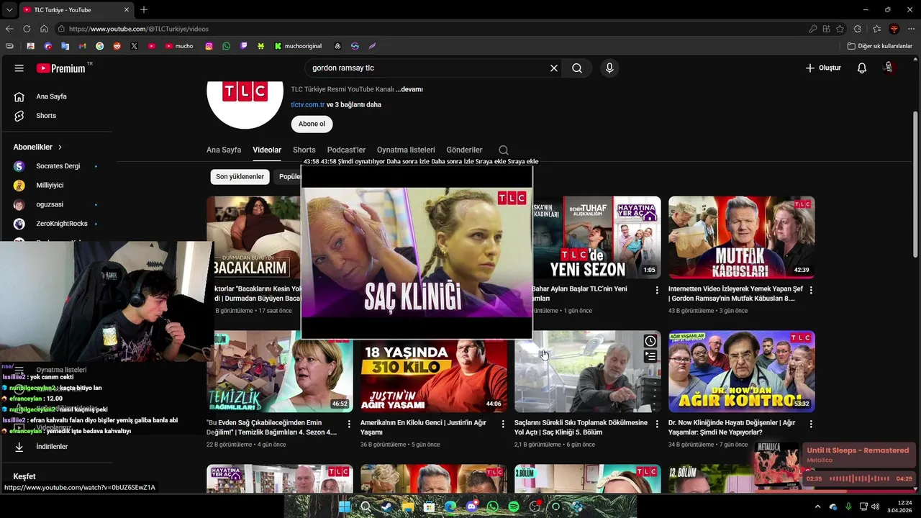Switch to the channel Ana Sayfa tab
This screenshot has width=921, height=518.
(x=224, y=150)
